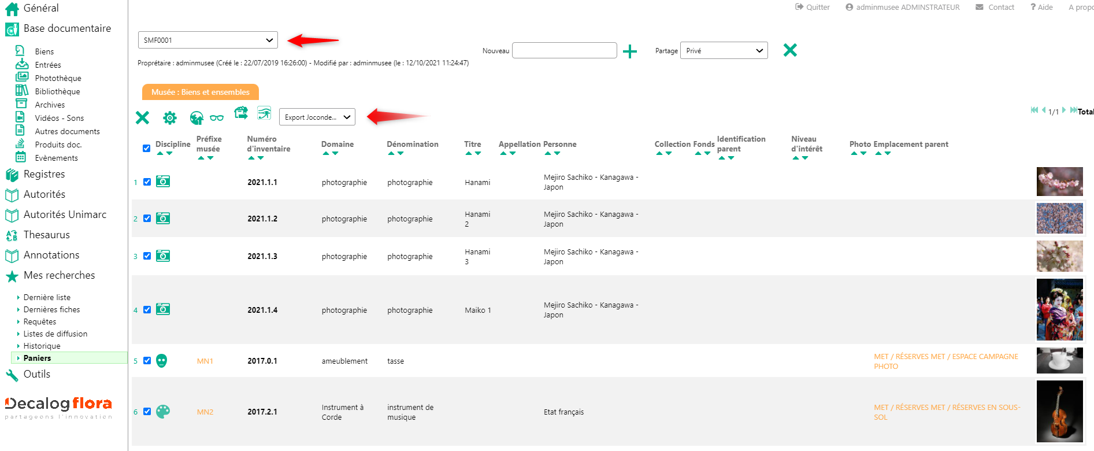Screen dimensions: 1094x451
Task: Toggle the select-all checkbox in header
Action: pos(147,148)
